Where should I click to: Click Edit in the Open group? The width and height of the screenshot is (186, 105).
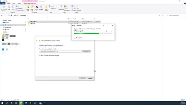66,8
